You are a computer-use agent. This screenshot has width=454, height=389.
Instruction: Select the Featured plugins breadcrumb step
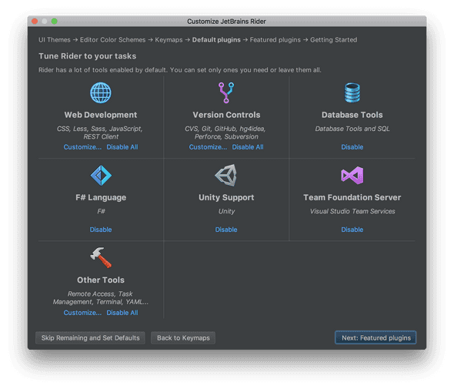[x=275, y=40]
